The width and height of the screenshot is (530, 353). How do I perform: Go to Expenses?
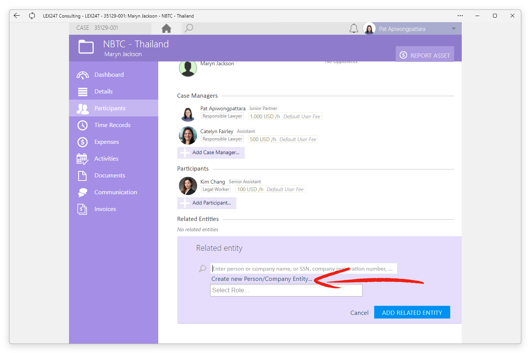pyautogui.click(x=114, y=142)
